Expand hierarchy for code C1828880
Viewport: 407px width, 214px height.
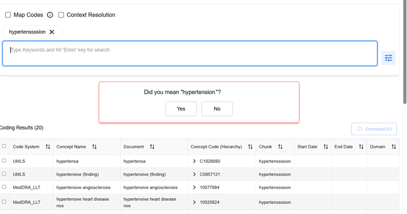pos(194,161)
